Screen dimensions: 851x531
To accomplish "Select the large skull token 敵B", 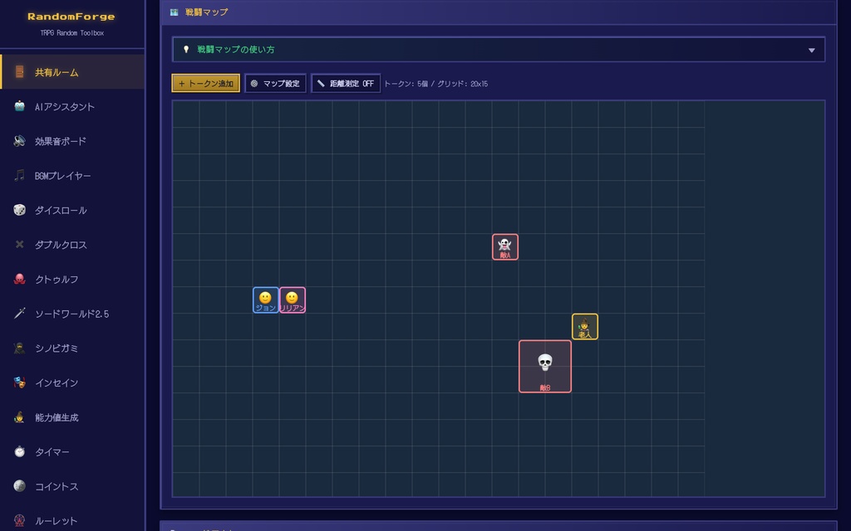I will [545, 366].
